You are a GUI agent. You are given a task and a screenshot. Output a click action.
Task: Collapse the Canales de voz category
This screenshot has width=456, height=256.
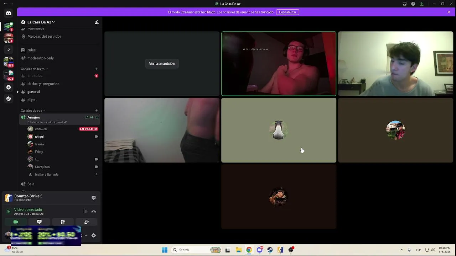click(x=33, y=111)
